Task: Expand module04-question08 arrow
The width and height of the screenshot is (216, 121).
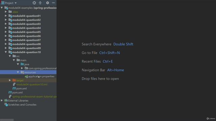Action: (x=6, y=44)
